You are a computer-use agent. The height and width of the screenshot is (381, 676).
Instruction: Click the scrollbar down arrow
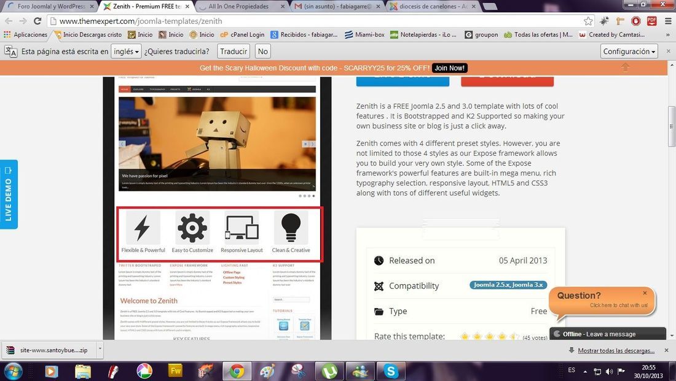point(671,336)
